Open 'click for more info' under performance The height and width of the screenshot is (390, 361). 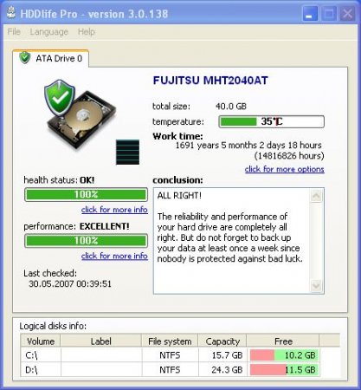pyautogui.click(x=114, y=256)
